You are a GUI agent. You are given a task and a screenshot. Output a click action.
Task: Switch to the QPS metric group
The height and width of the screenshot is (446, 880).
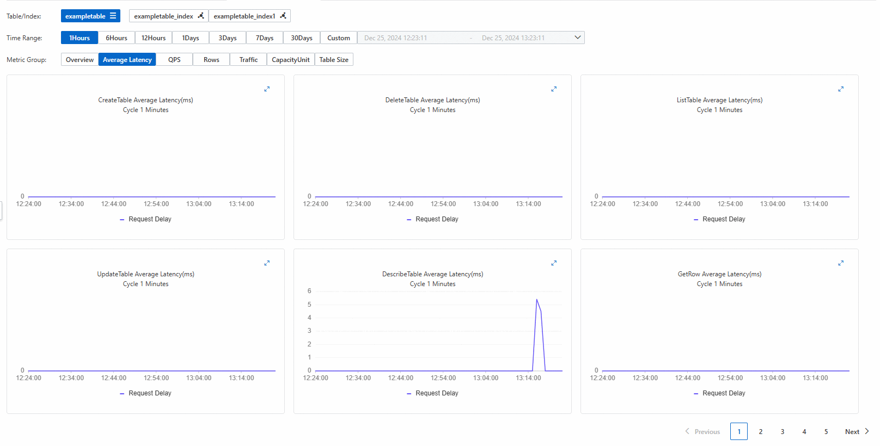pyautogui.click(x=174, y=60)
